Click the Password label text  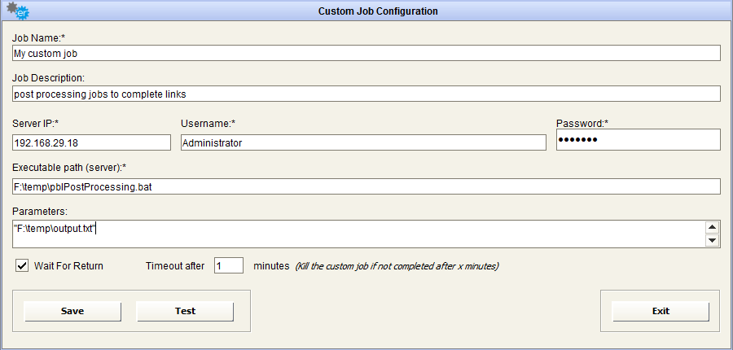click(x=582, y=124)
